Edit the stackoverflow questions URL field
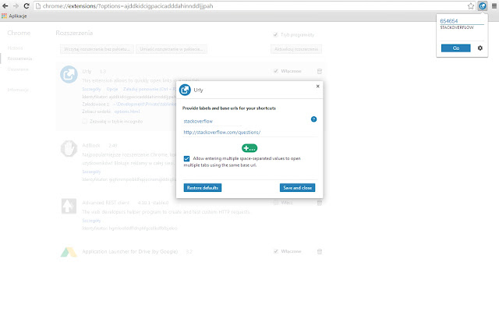This screenshot has height=312, width=499. [249, 133]
